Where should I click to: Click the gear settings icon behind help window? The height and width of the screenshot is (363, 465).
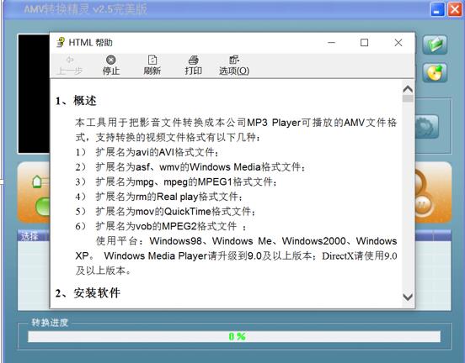coord(426,127)
